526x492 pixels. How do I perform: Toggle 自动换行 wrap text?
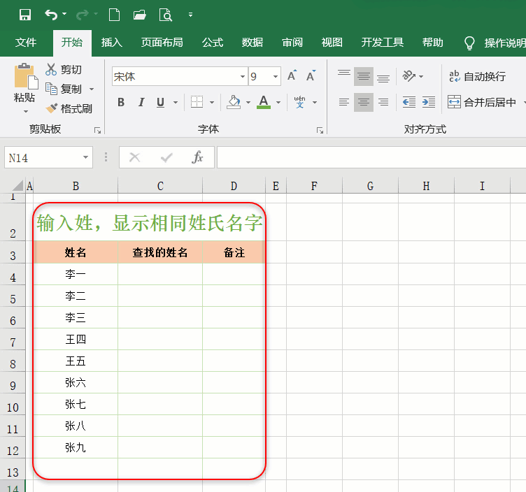[x=477, y=76]
